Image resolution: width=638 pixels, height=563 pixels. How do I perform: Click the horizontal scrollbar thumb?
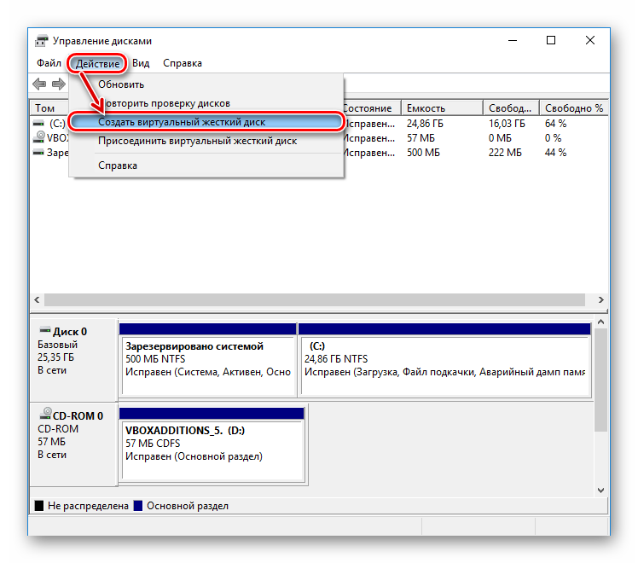[x=315, y=299]
